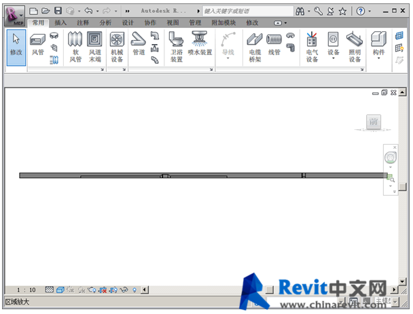
Task: Open HVAC panel settings dialog launcher
Action: [x=102, y=69]
